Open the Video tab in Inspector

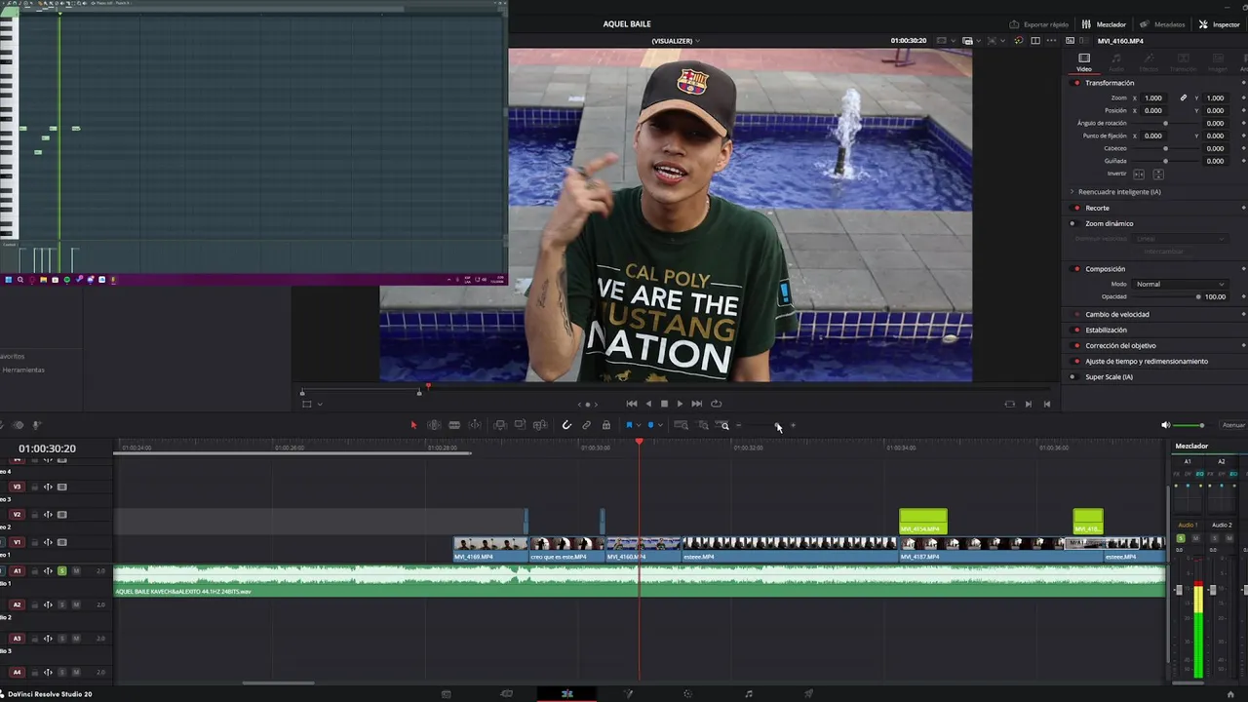(1084, 62)
